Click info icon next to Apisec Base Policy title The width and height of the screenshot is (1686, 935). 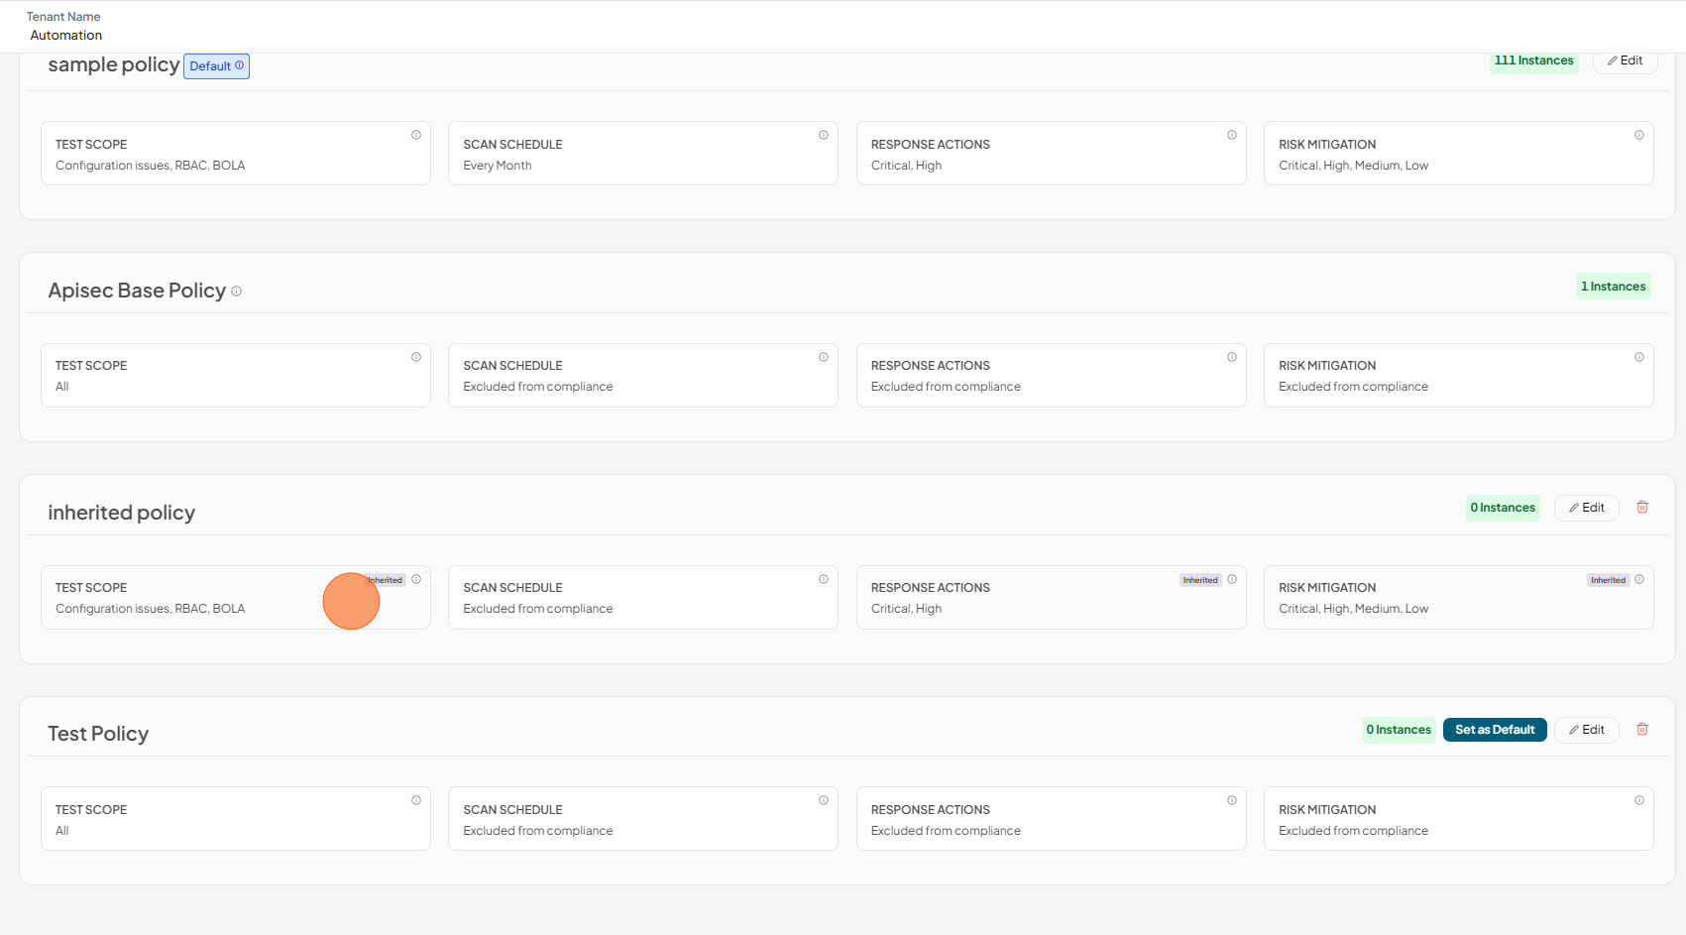[236, 292]
